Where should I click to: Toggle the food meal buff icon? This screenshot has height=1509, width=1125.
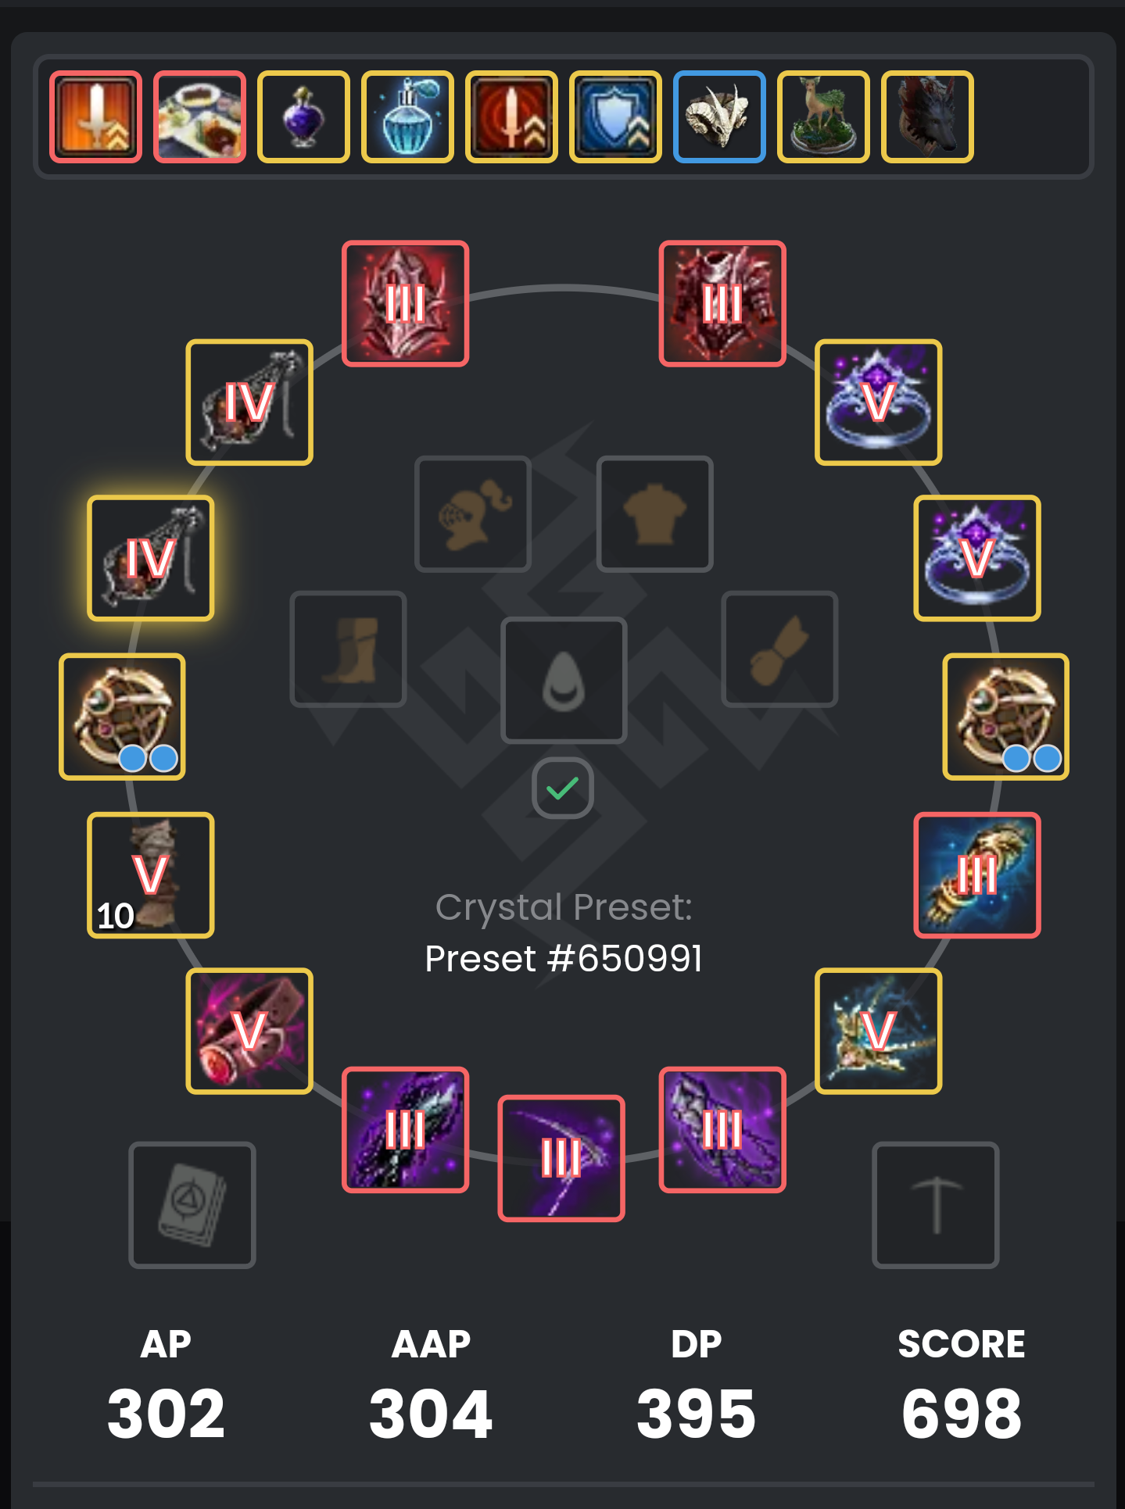coord(199,116)
